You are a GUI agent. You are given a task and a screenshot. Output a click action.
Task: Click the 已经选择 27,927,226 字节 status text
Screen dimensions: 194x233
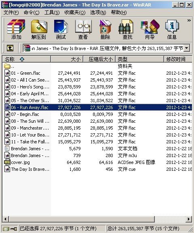point(58,229)
